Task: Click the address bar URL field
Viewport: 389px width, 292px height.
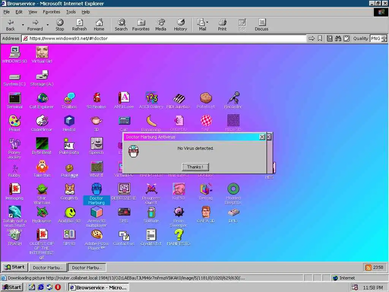Action: point(164,38)
